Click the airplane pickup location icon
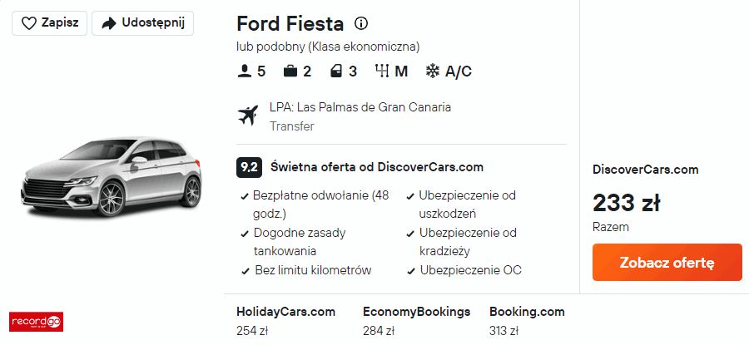Viewport: 749px width, 345px height. tap(248, 116)
